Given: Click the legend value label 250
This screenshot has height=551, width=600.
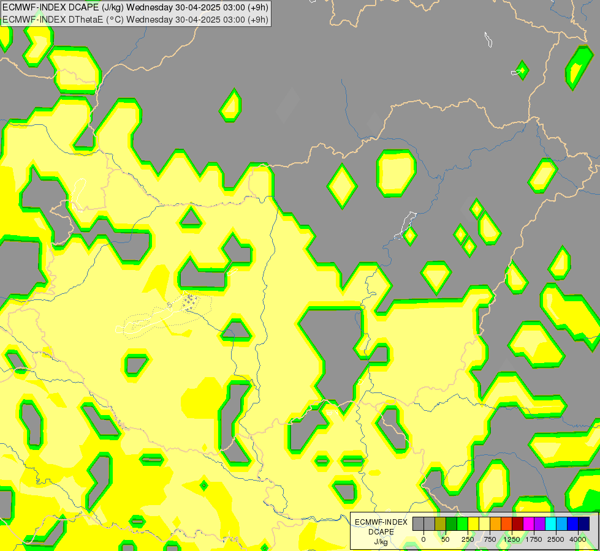Looking at the screenshot, I should pyautogui.click(x=468, y=539).
